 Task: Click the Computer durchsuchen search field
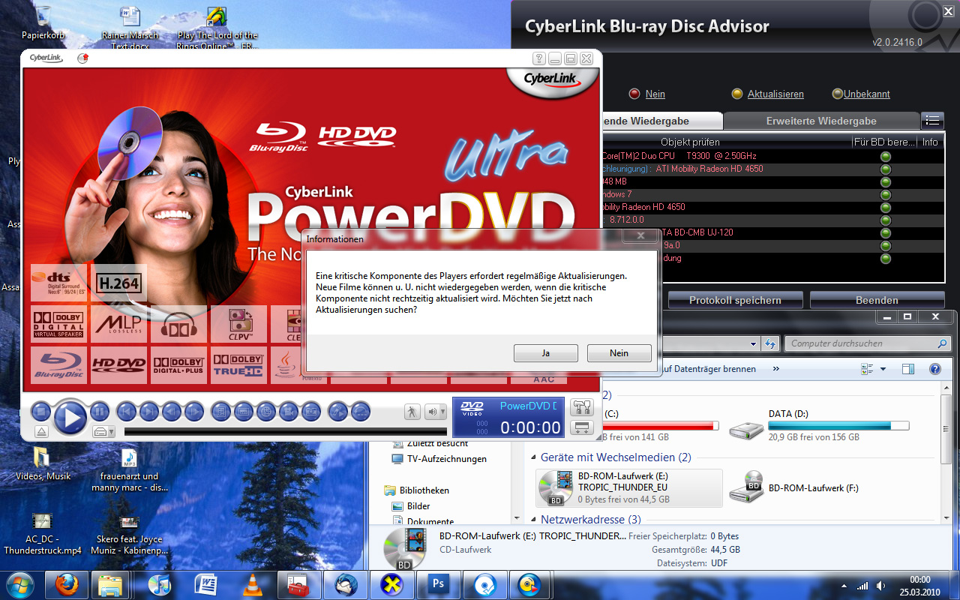(x=868, y=343)
